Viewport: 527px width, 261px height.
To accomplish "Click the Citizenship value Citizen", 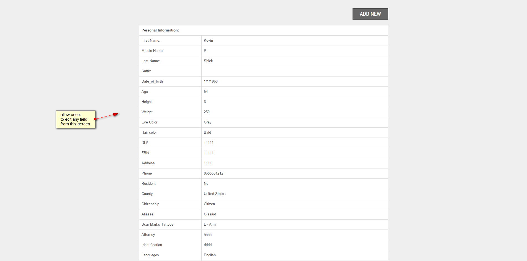I will click(x=209, y=204).
